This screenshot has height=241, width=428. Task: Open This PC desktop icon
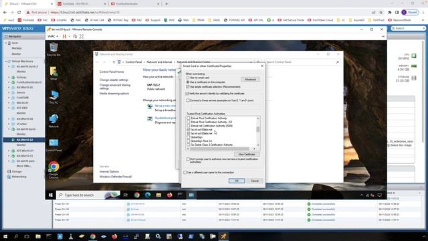pyautogui.click(x=53, y=97)
